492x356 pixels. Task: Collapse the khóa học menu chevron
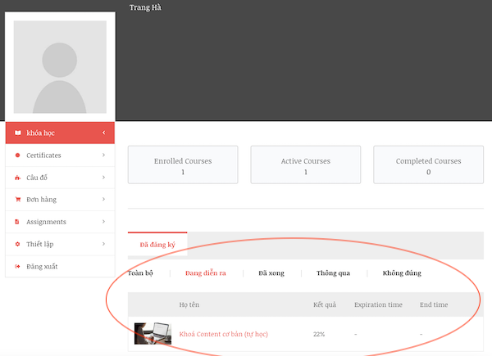click(x=103, y=133)
